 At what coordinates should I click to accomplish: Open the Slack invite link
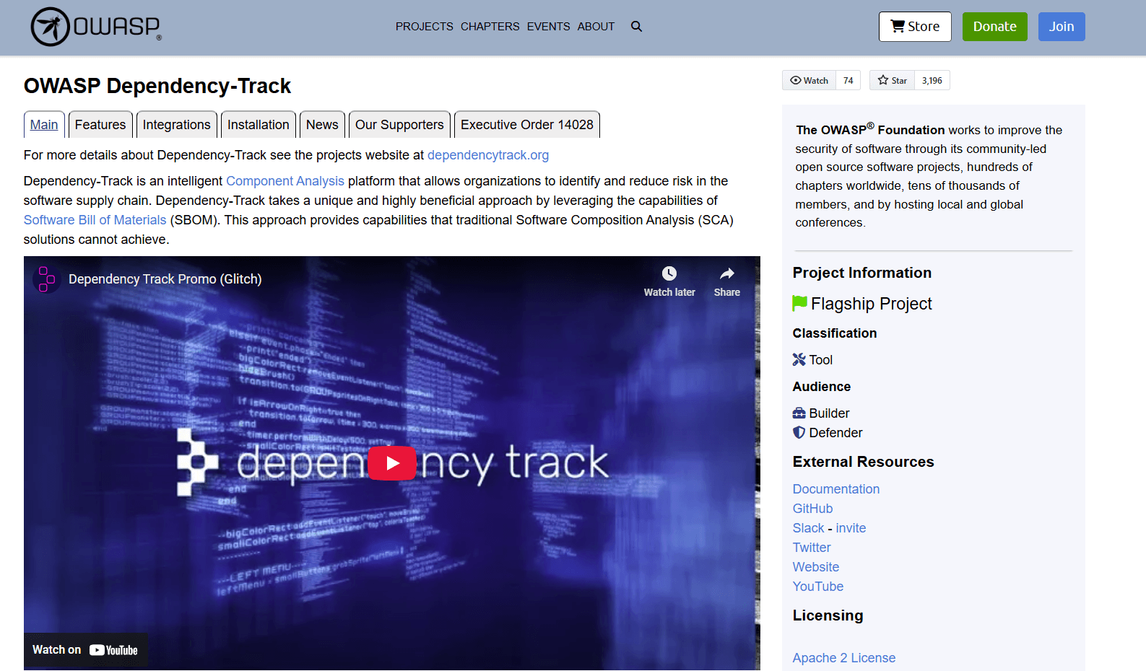coord(851,528)
